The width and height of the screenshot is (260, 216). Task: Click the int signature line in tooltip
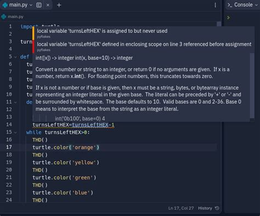click(x=84, y=58)
